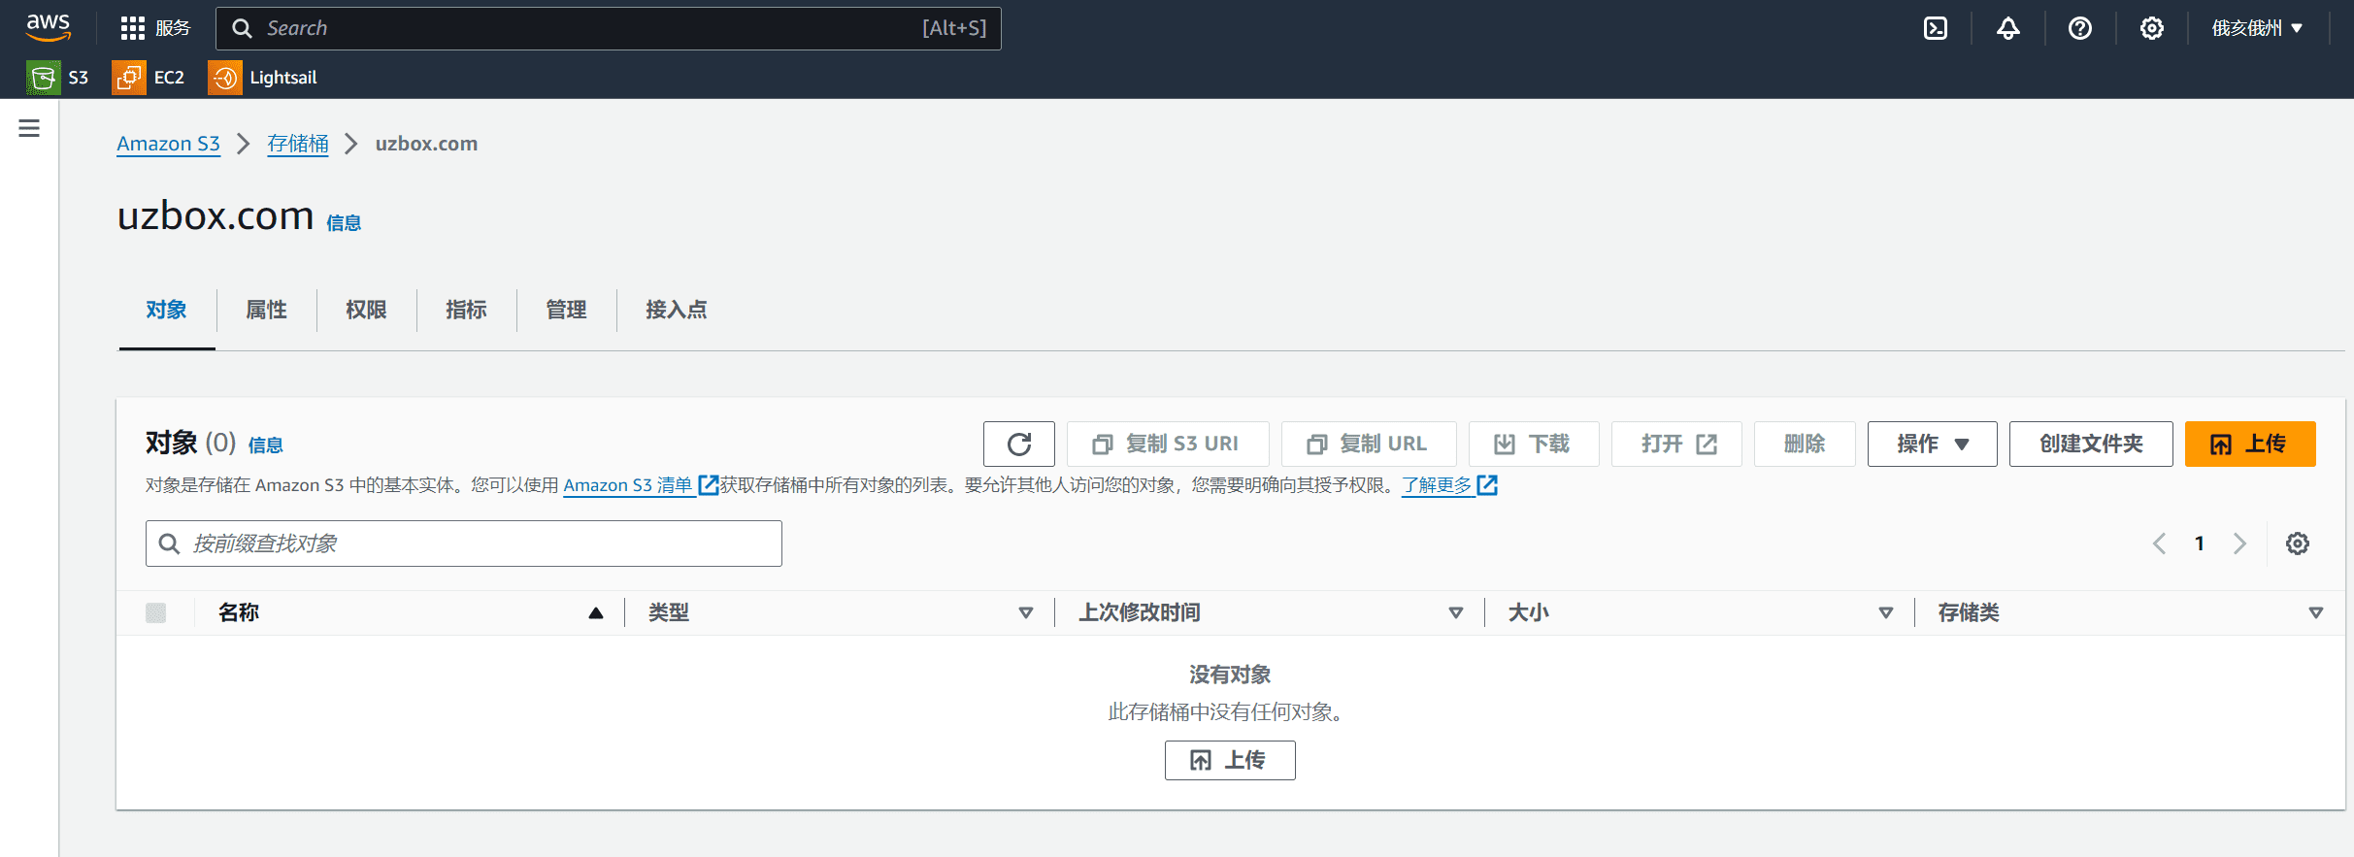Go to previous page of objects
This screenshot has height=857, width=2354.
pos(2159,544)
